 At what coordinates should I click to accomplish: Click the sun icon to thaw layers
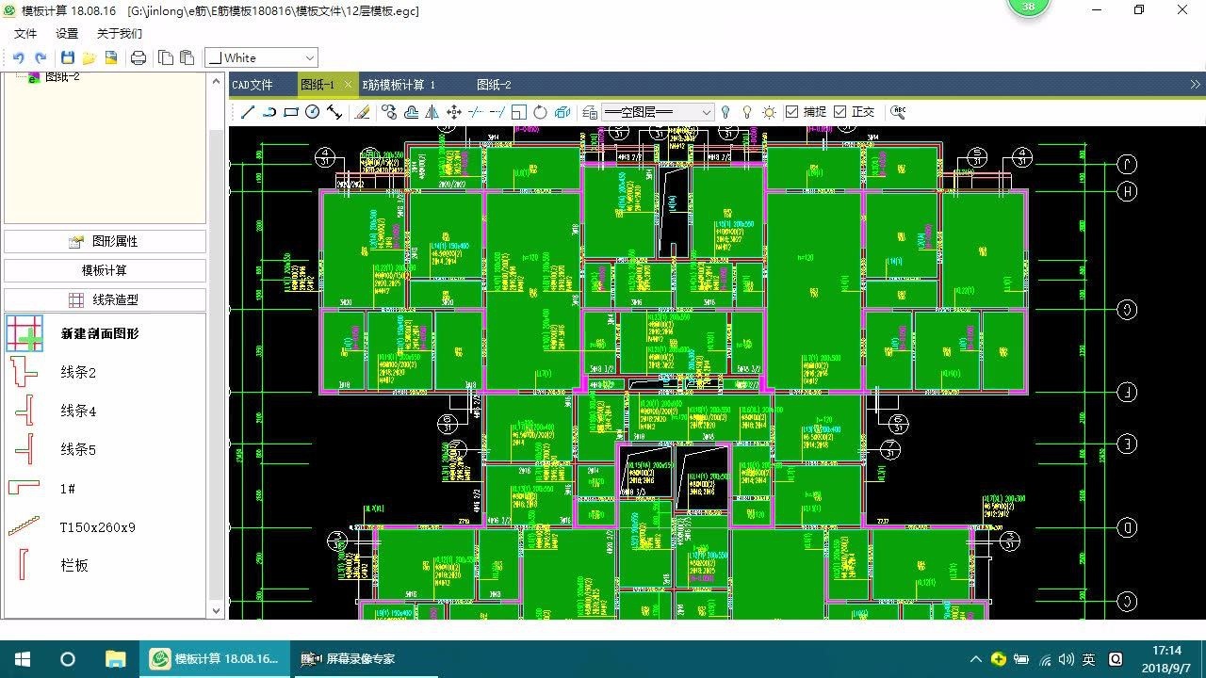(x=769, y=112)
